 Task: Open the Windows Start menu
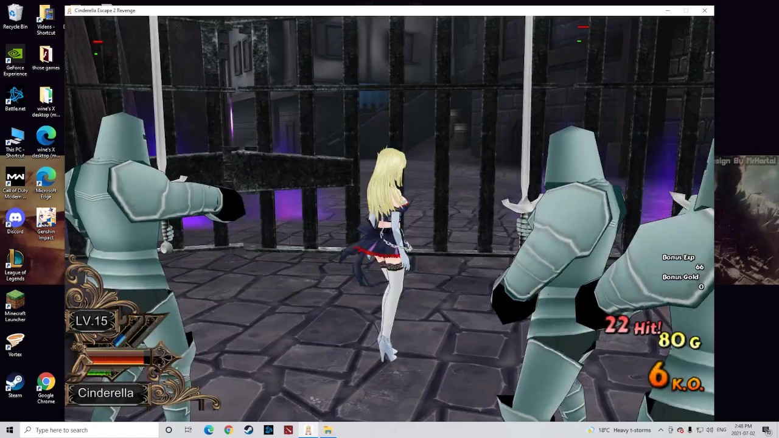[x=9, y=430]
